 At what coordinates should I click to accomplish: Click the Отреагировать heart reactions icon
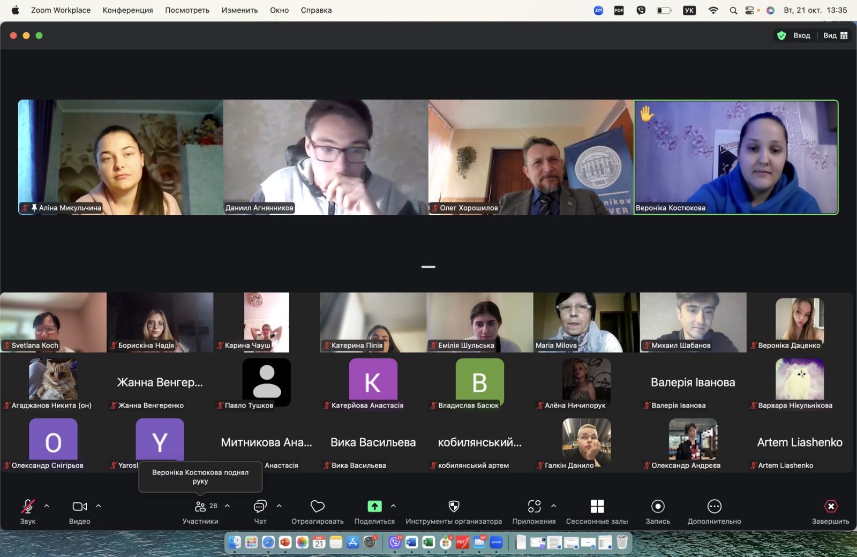318,507
